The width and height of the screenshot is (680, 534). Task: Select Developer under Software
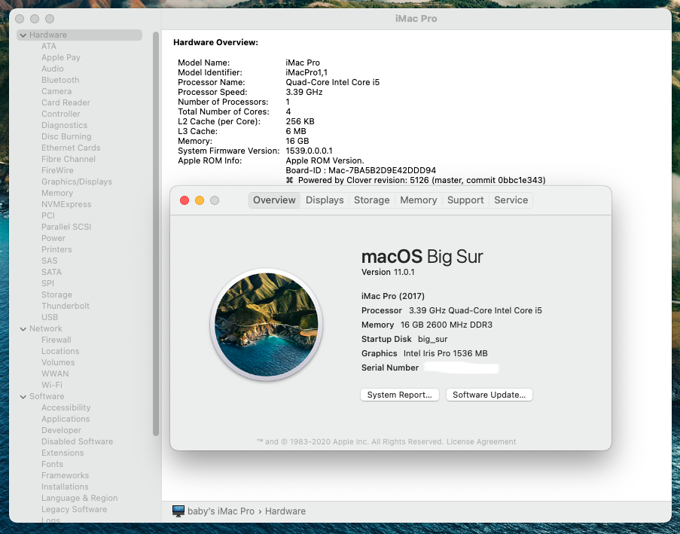[61, 430]
